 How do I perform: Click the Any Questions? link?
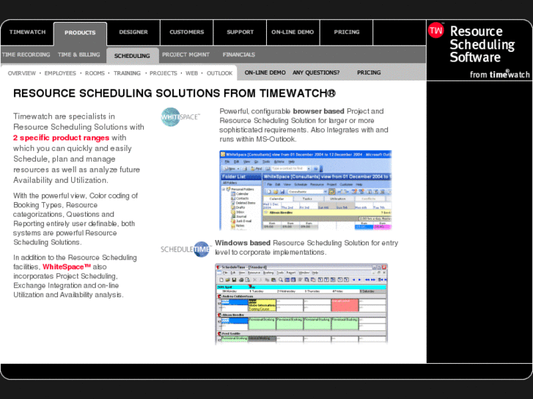[x=316, y=72]
